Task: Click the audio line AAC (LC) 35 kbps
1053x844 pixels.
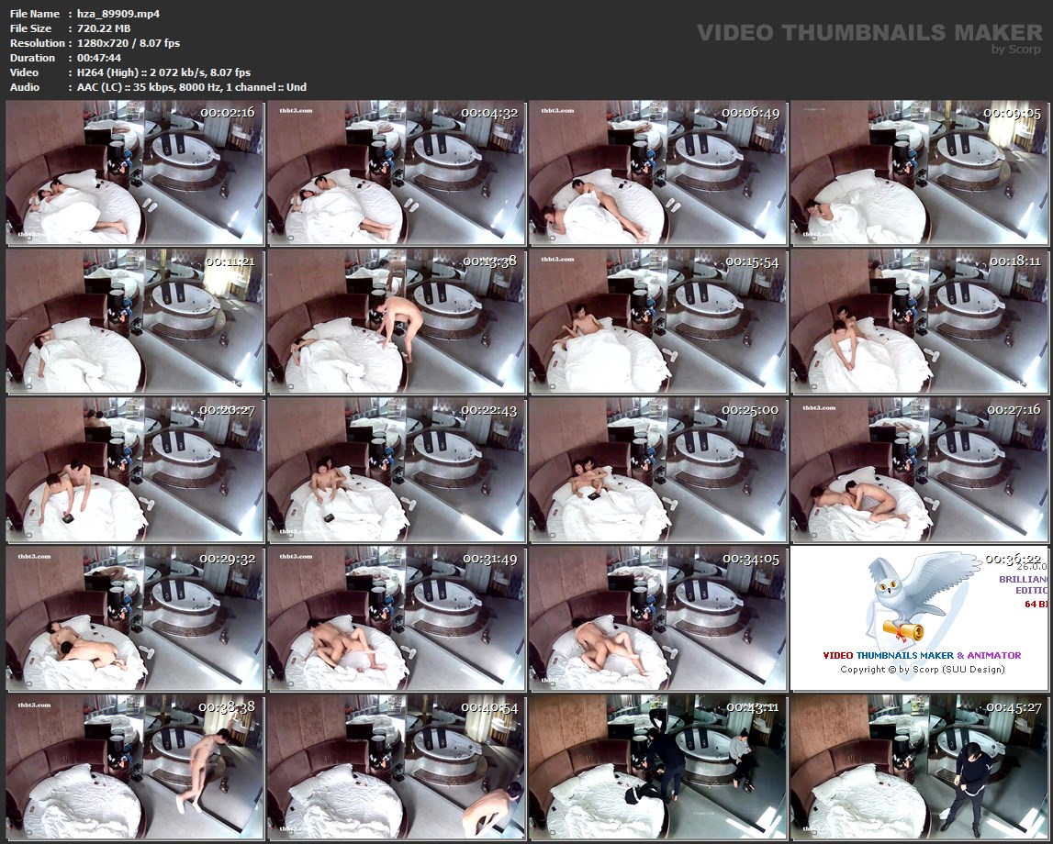Action: [x=191, y=87]
